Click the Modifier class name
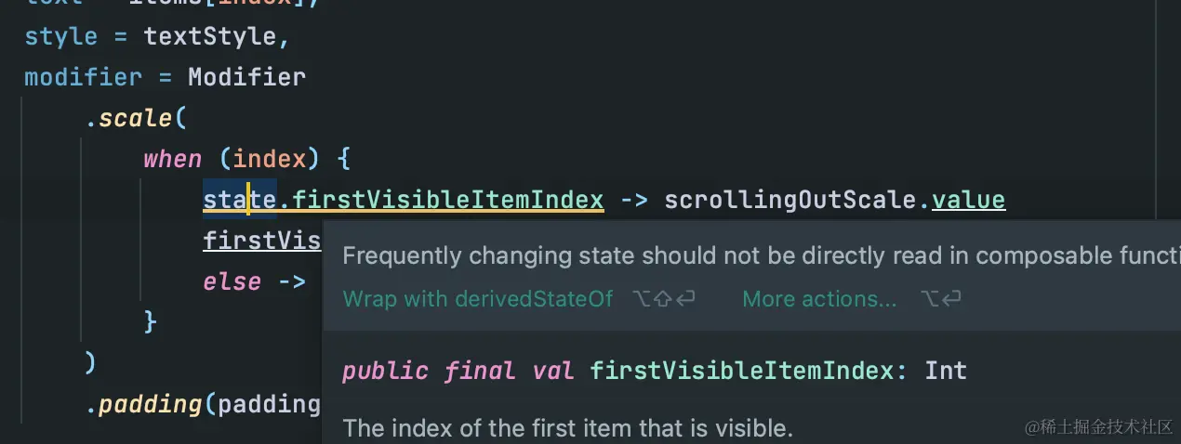 pos(246,76)
